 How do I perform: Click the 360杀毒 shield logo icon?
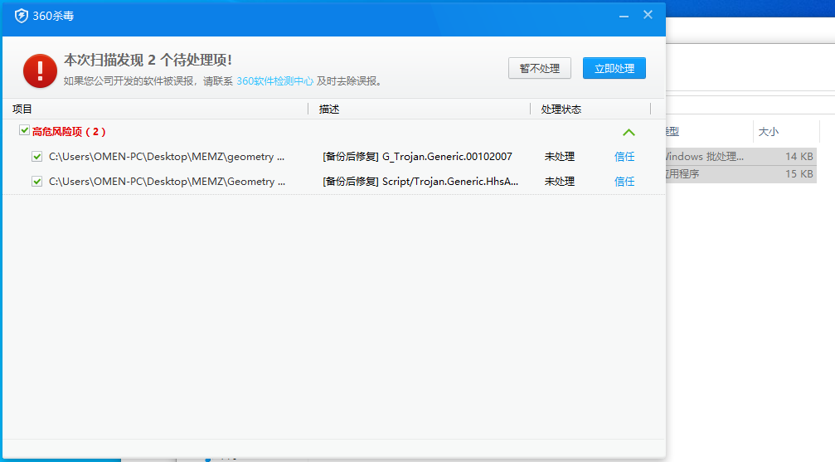[x=22, y=16]
